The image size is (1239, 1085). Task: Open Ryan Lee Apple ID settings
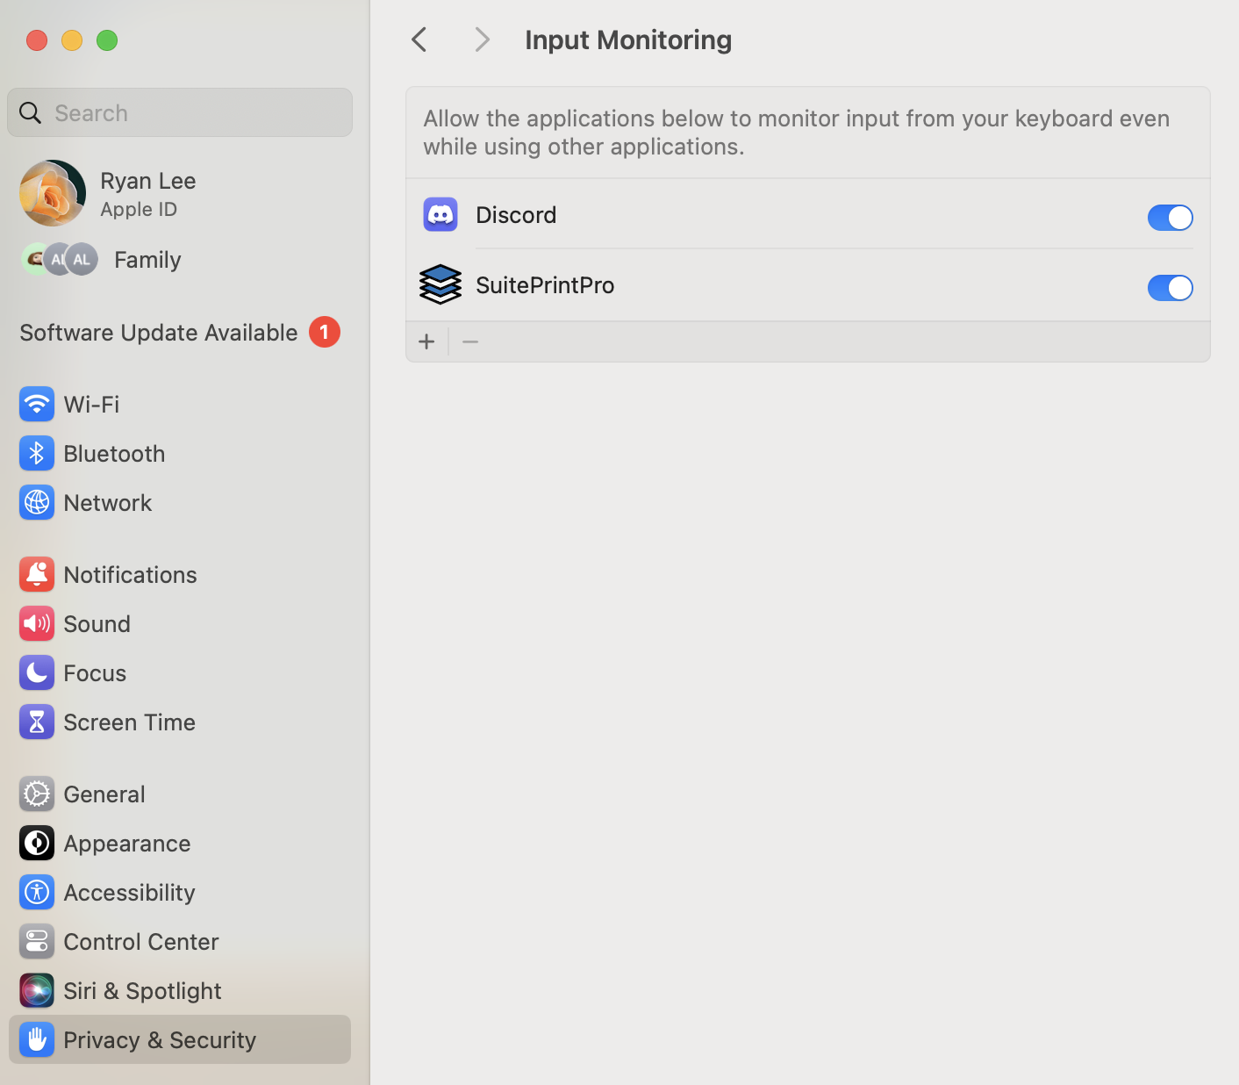(180, 193)
